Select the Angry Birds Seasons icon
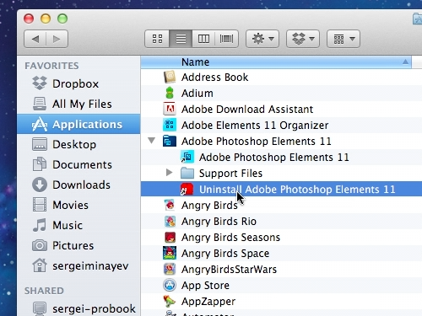The image size is (422, 316). point(170,237)
